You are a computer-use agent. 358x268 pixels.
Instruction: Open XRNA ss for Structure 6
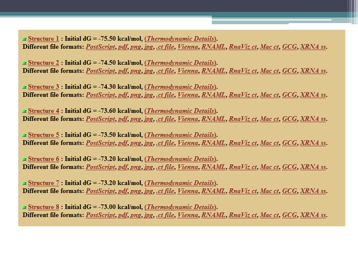tap(313, 167)
